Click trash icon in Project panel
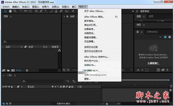Viewport: 174px width, 106px height. 27,70
